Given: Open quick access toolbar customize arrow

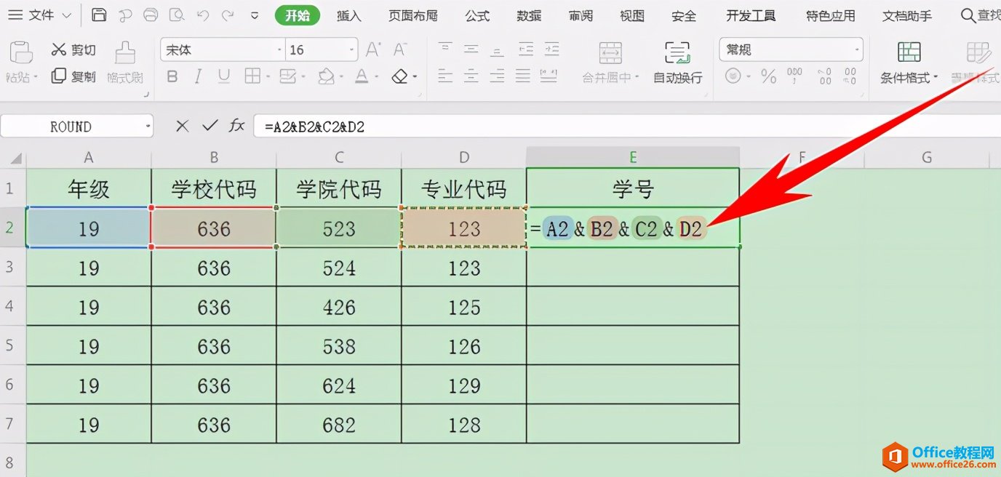Looking at the screenshot, I should tap(254, 15).
